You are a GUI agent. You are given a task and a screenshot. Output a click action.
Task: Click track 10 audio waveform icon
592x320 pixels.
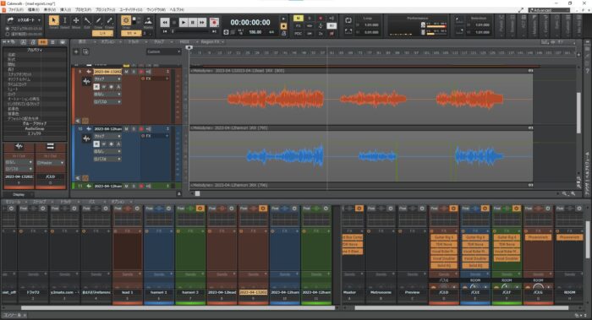[86, 138]
